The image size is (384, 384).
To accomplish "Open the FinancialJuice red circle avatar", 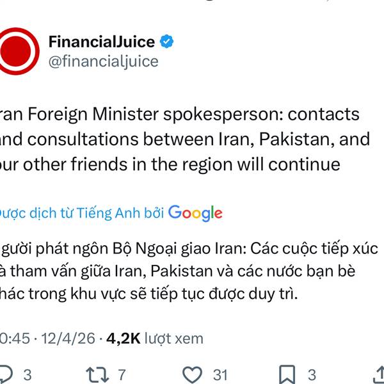I will pyautogui.click(x=19, y=51).
